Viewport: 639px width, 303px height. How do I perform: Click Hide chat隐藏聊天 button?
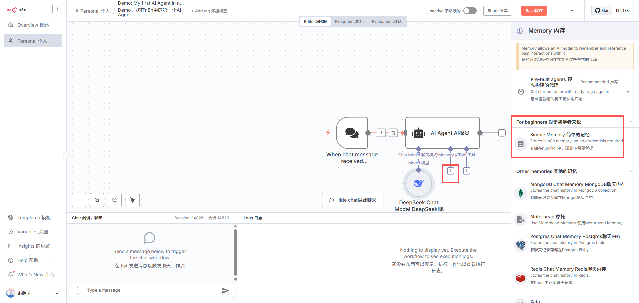pos(353,200)
